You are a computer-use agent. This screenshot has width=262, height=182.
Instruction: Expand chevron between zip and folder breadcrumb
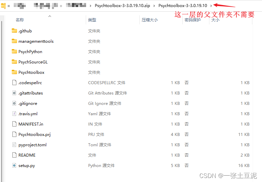154,6
